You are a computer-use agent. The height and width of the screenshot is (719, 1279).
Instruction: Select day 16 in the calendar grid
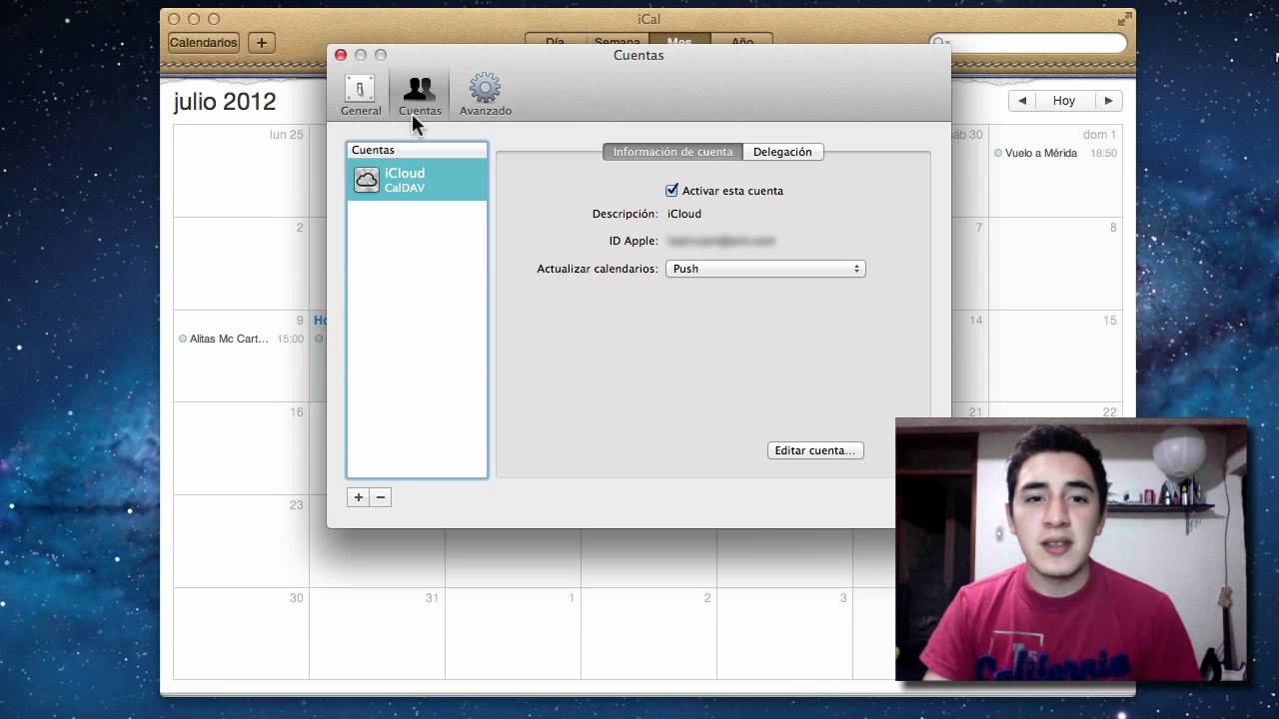pos(241,448)
